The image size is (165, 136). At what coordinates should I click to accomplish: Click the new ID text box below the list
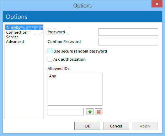tap(65, 111)
